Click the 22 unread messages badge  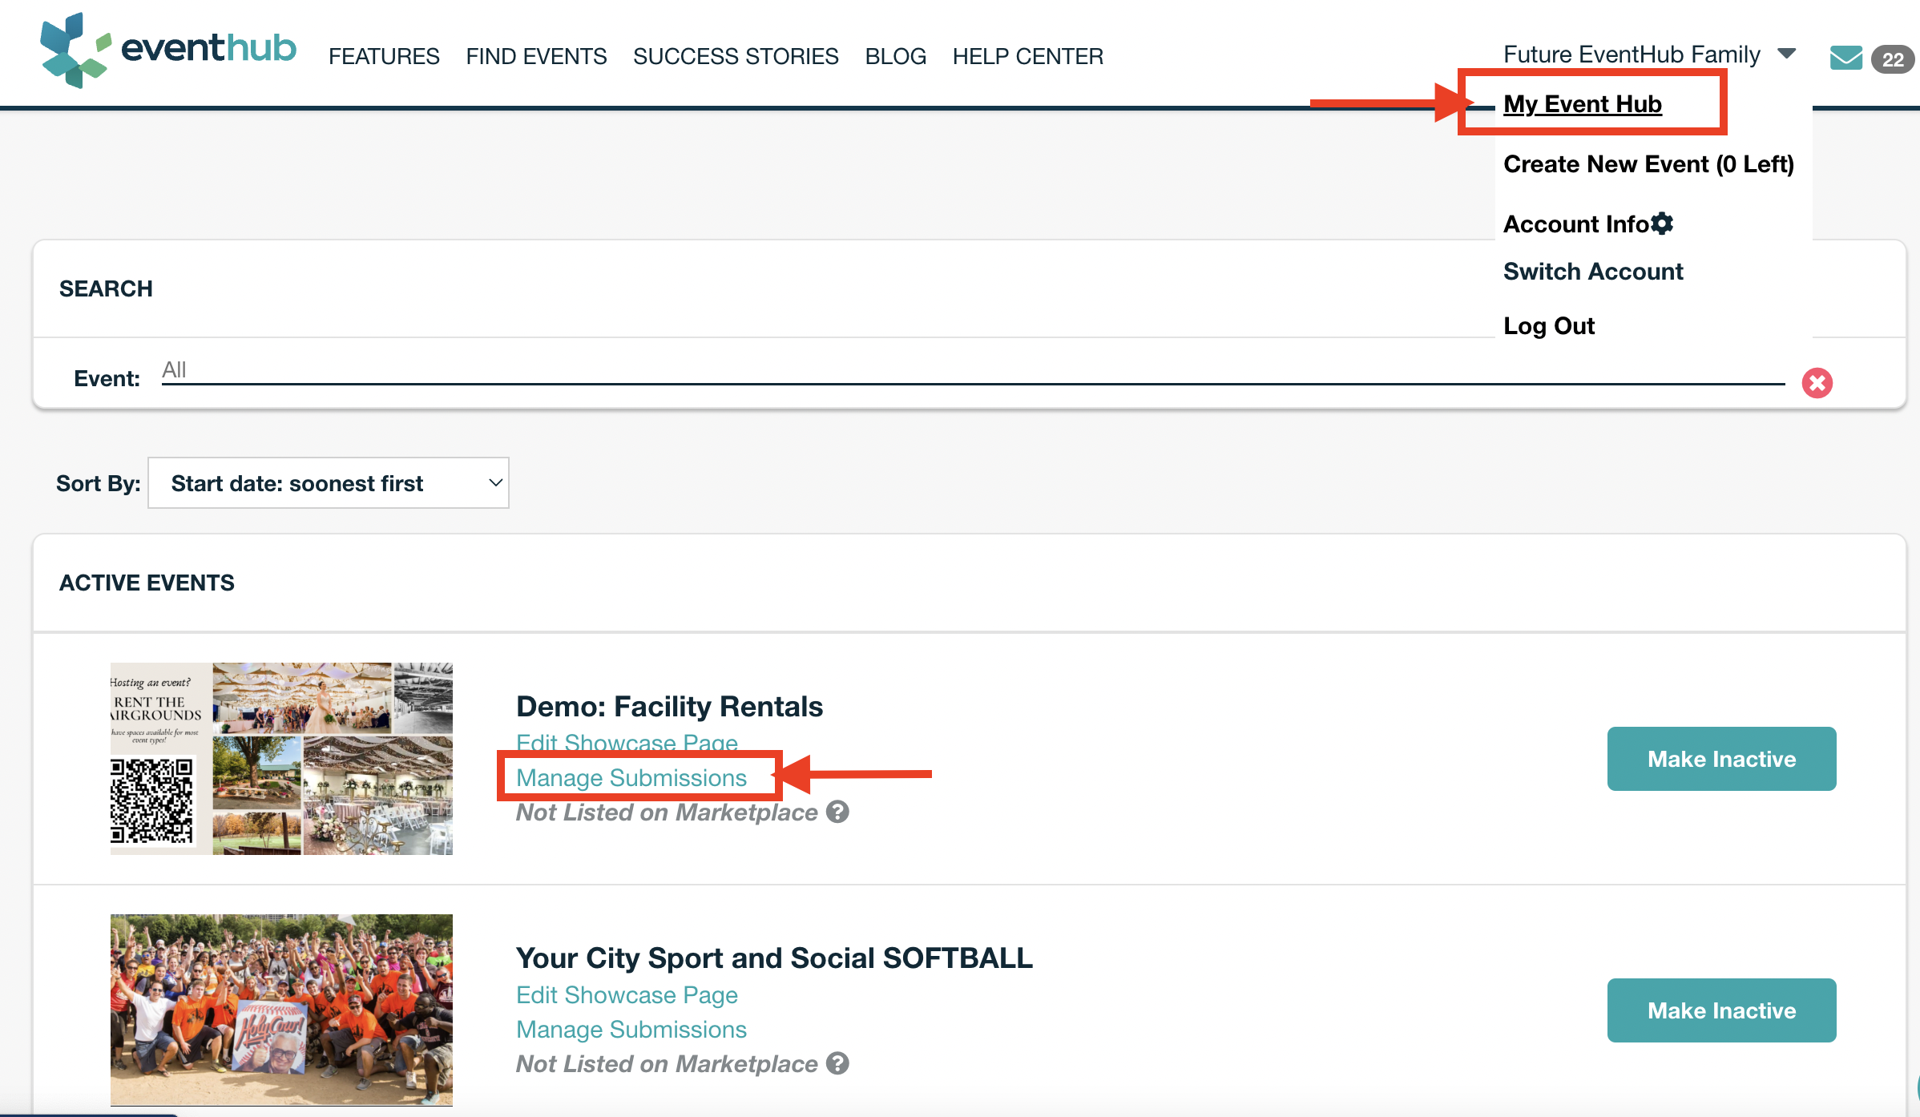1893,59
